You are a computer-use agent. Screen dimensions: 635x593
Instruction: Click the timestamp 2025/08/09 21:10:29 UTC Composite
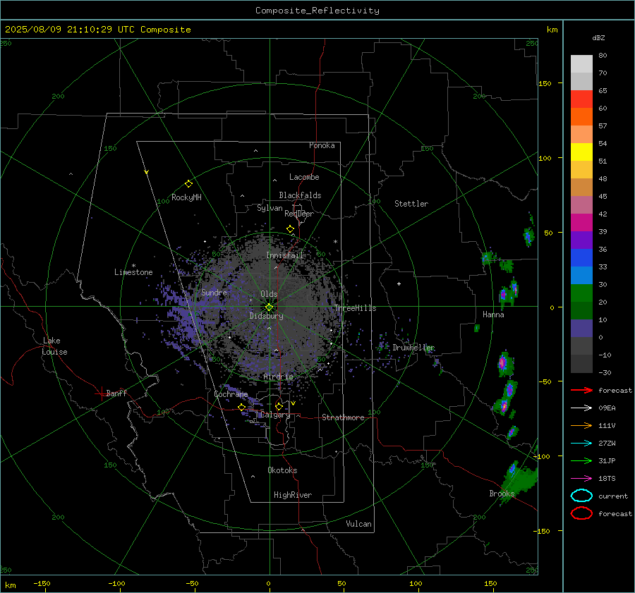[97, 30]
